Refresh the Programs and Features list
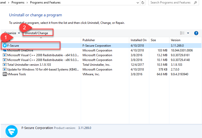Screen dimensions: 202x138 tap(143, 3)
